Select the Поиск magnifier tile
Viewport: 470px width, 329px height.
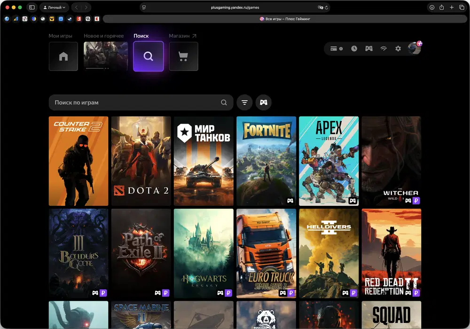(149, 56)
